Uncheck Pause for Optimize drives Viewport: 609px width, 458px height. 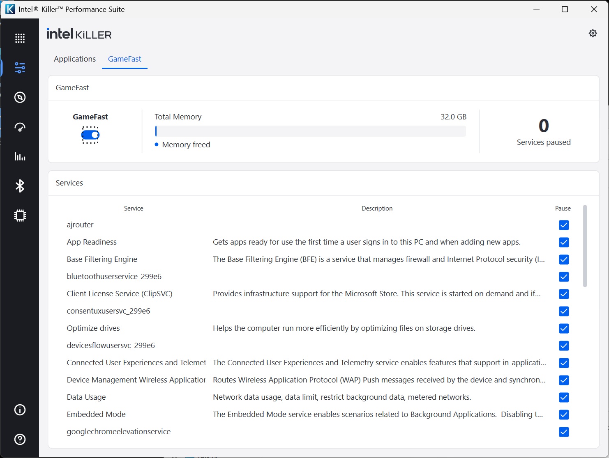pos(564,328)
